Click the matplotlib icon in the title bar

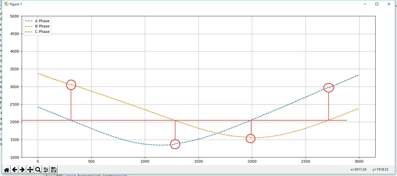click(x=6, y=4)
